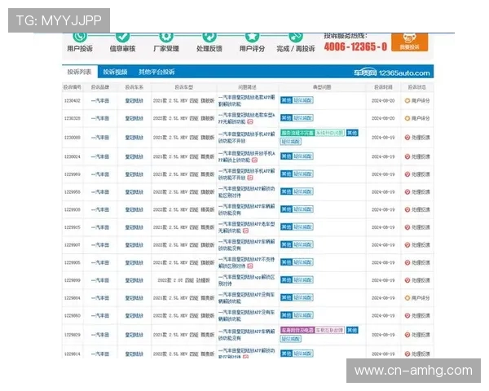The width and height of the screenshot is (489, 391).
Task: Click 处理反馈 status icon for complaint 1229829
Action: [407, 335]
